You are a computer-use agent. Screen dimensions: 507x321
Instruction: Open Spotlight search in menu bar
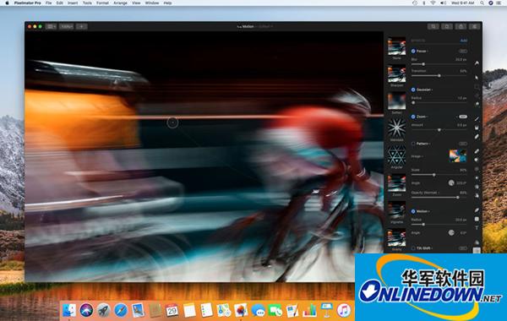pos(482,3)
